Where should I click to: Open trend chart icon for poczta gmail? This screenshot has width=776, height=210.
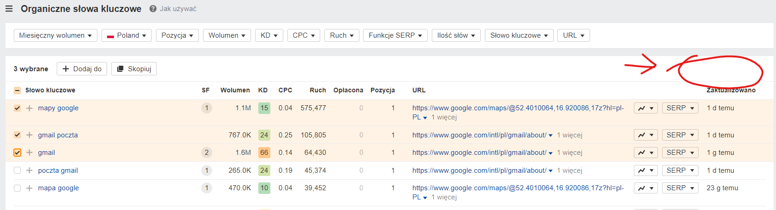click(x=646, y=170)
